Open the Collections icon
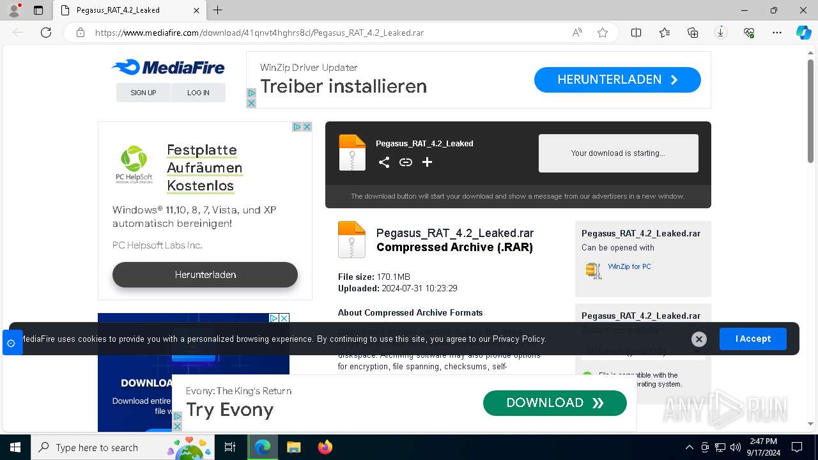The height and width of the screenshot is (460, 818). pyautogui.click(x=693, y=33)
